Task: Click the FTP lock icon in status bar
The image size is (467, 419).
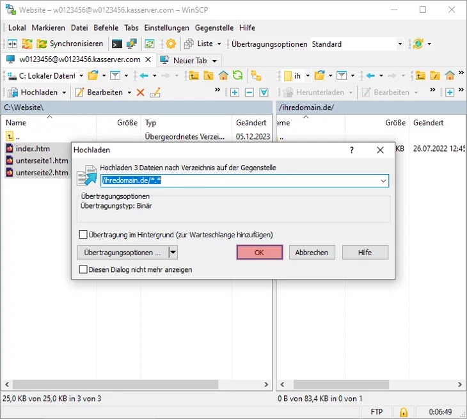Action: 403,412
